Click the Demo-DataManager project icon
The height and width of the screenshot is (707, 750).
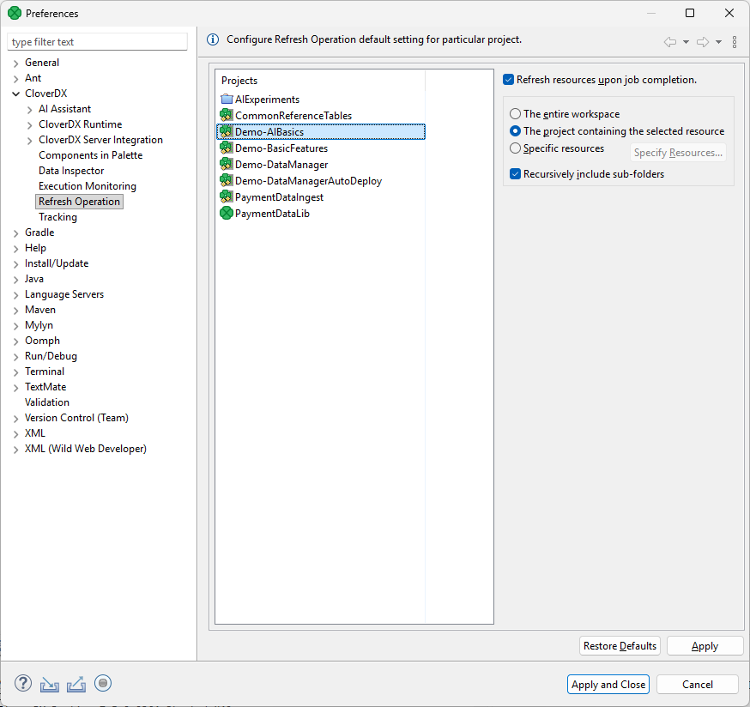pyautogui.click(x=227, y=165)
